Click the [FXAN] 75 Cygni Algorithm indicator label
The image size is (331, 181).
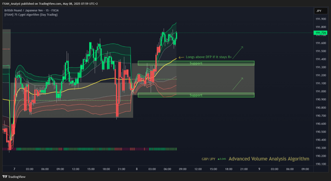tap(31, 15)
